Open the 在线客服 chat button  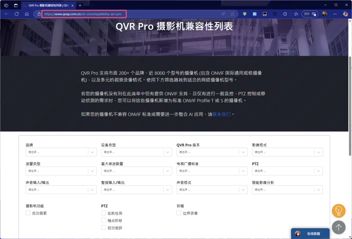click(310, 233)
